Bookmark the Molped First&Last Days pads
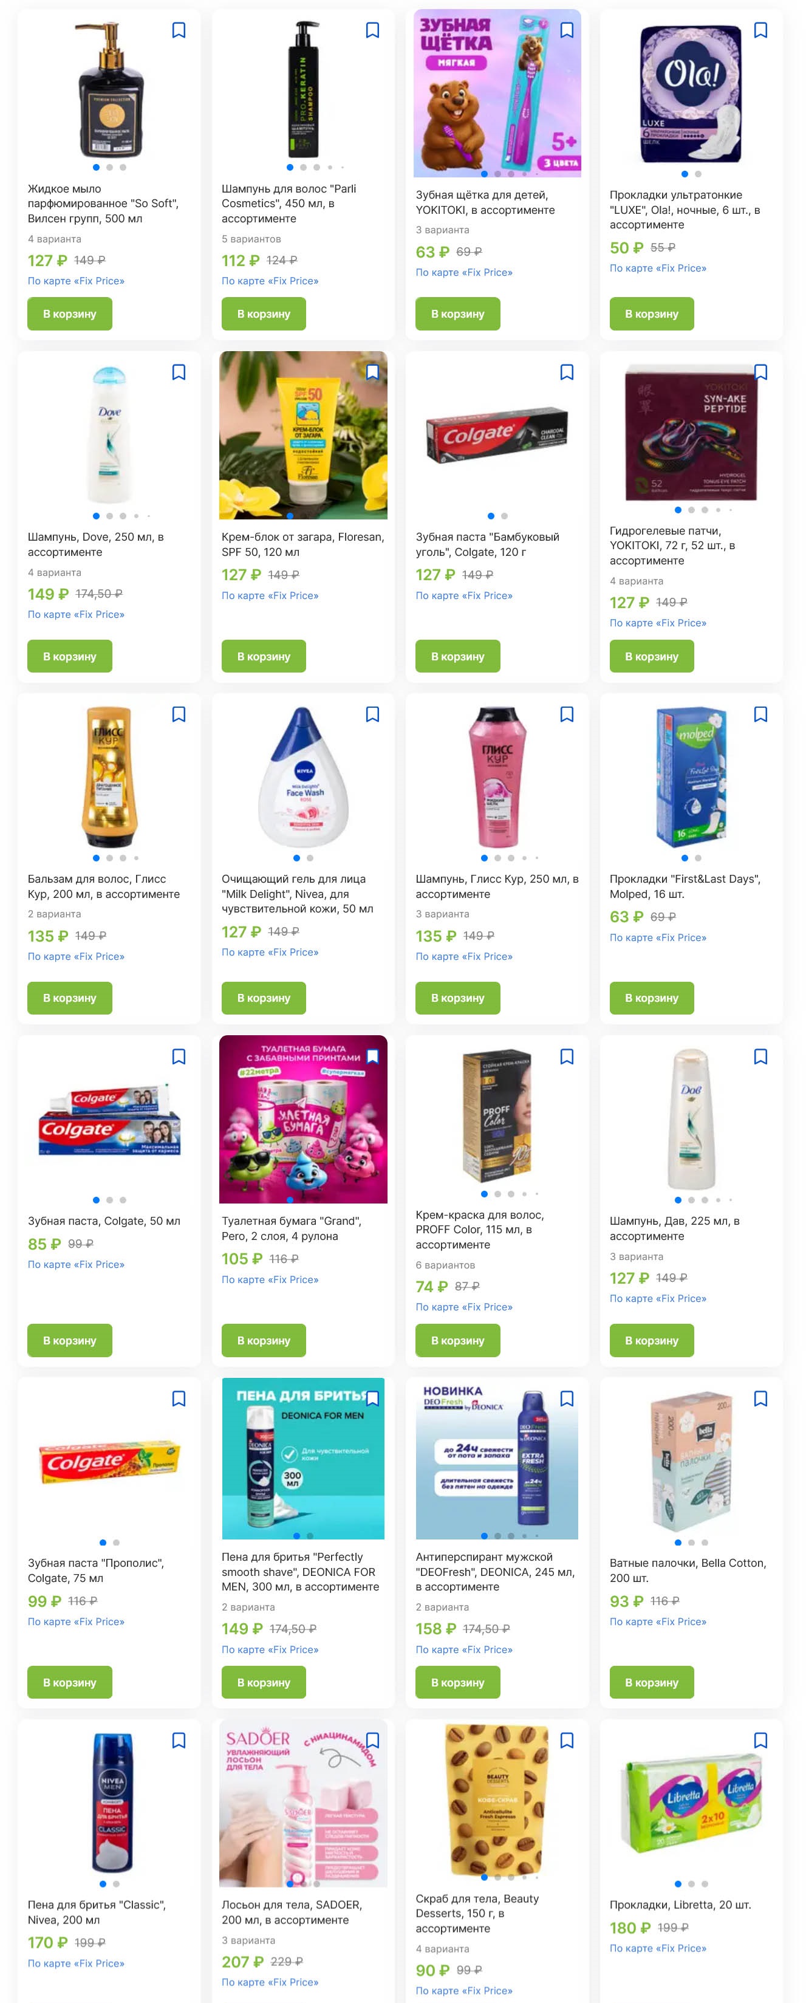Viewport: 806px width, 2003px height. tap(760, 714)
